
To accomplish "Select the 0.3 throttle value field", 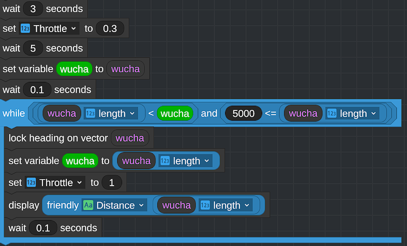I will [110, 29].
